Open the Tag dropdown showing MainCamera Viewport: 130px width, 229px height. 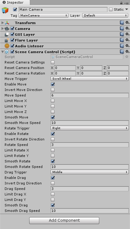click(44, 16)
